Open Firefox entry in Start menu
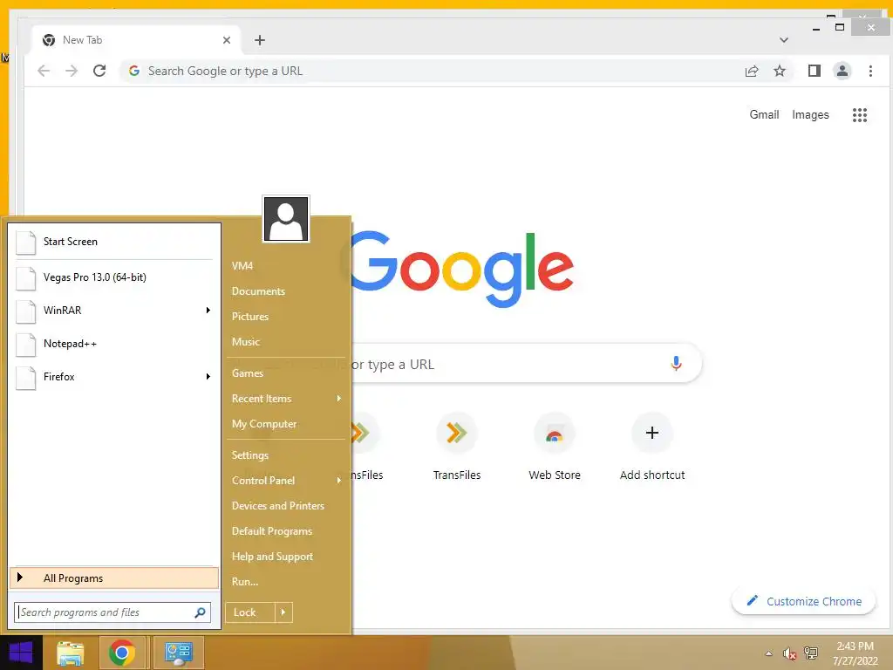This screenshot has height=670, width=893. pyautogui.click(x=114, y=377)
